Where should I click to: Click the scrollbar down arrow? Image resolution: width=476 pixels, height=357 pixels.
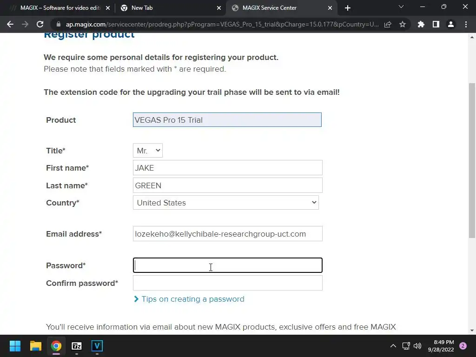pyautogui.click(x=472, y=331)
